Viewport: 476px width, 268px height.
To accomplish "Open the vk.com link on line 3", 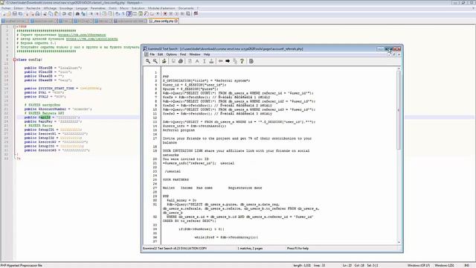I will 82,35.
